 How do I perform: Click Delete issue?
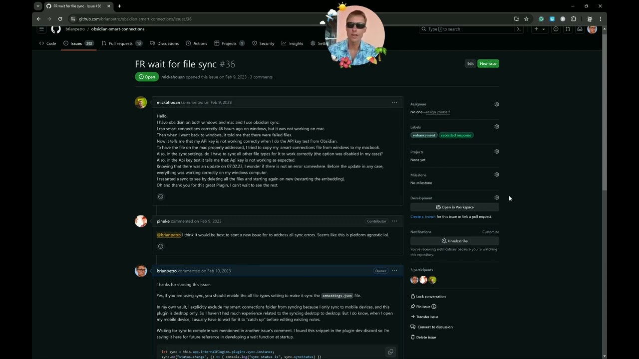click(423, 337)
